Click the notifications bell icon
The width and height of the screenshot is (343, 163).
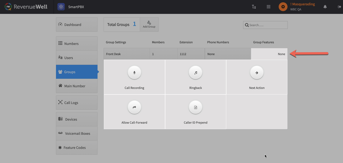click(325, 7)
